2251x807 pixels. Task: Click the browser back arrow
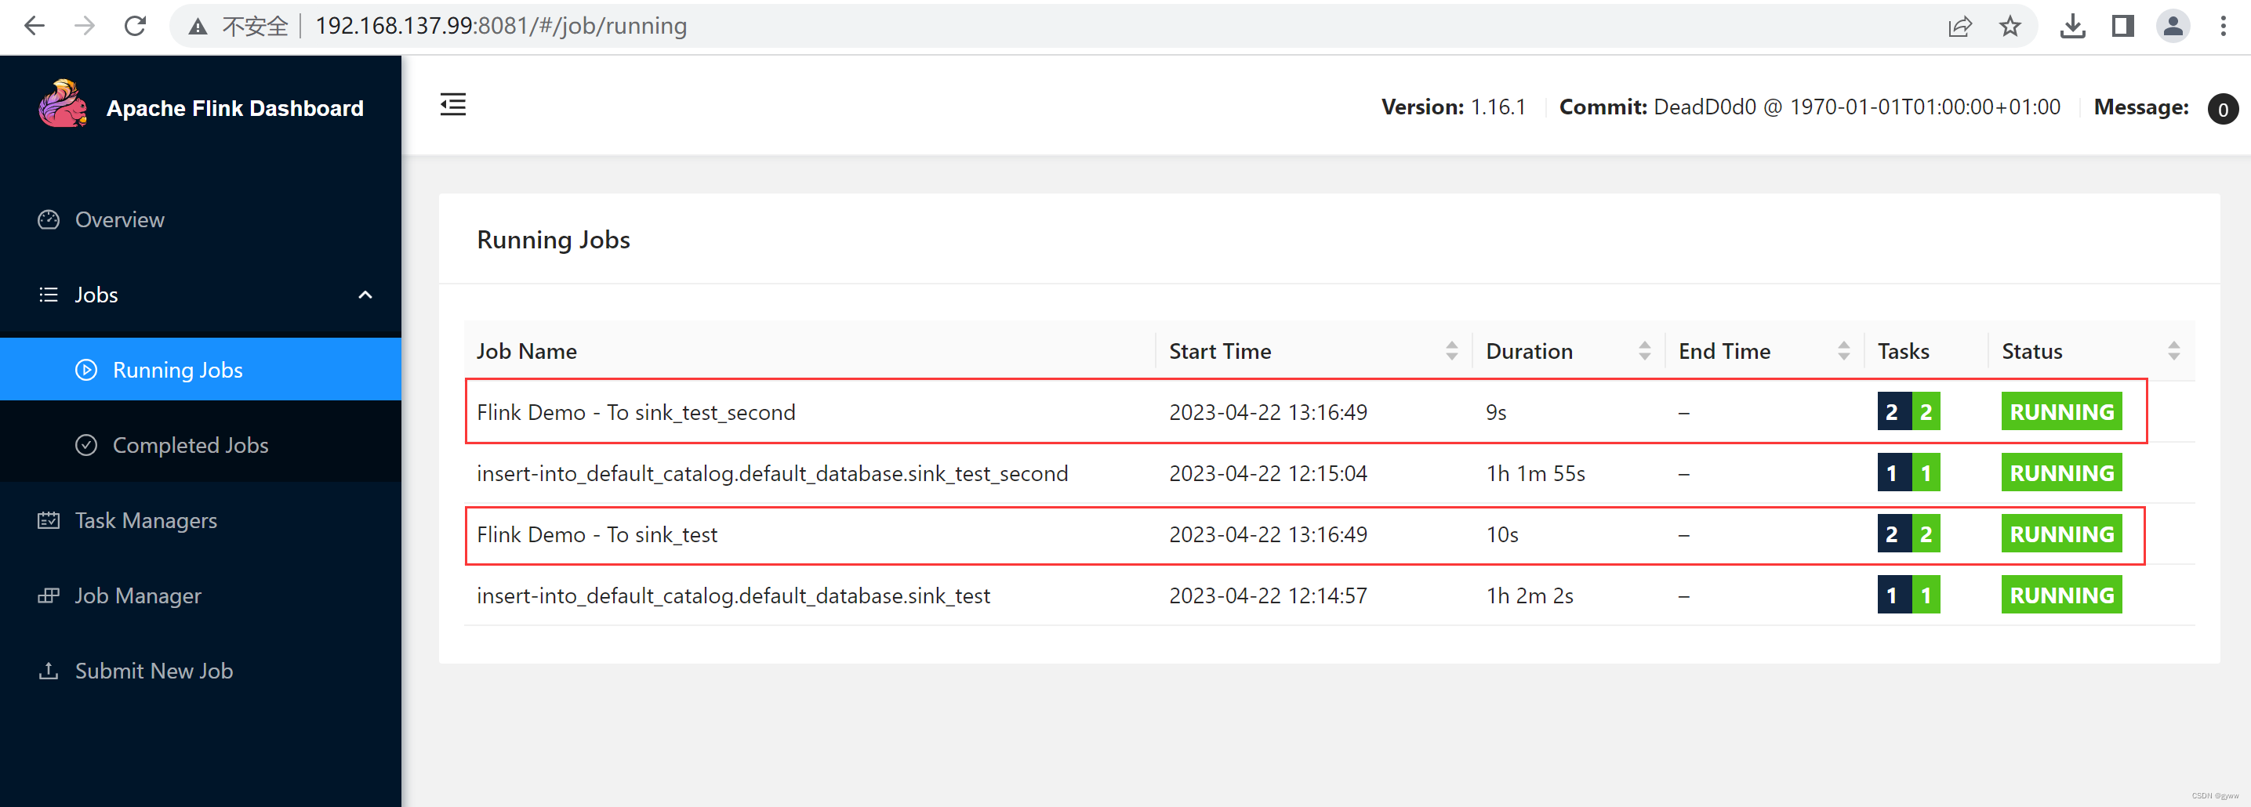[x=34, y=25]
